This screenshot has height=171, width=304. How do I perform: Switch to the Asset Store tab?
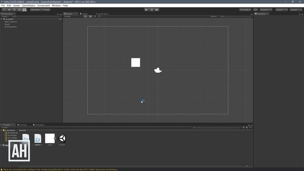click(102, 14)
